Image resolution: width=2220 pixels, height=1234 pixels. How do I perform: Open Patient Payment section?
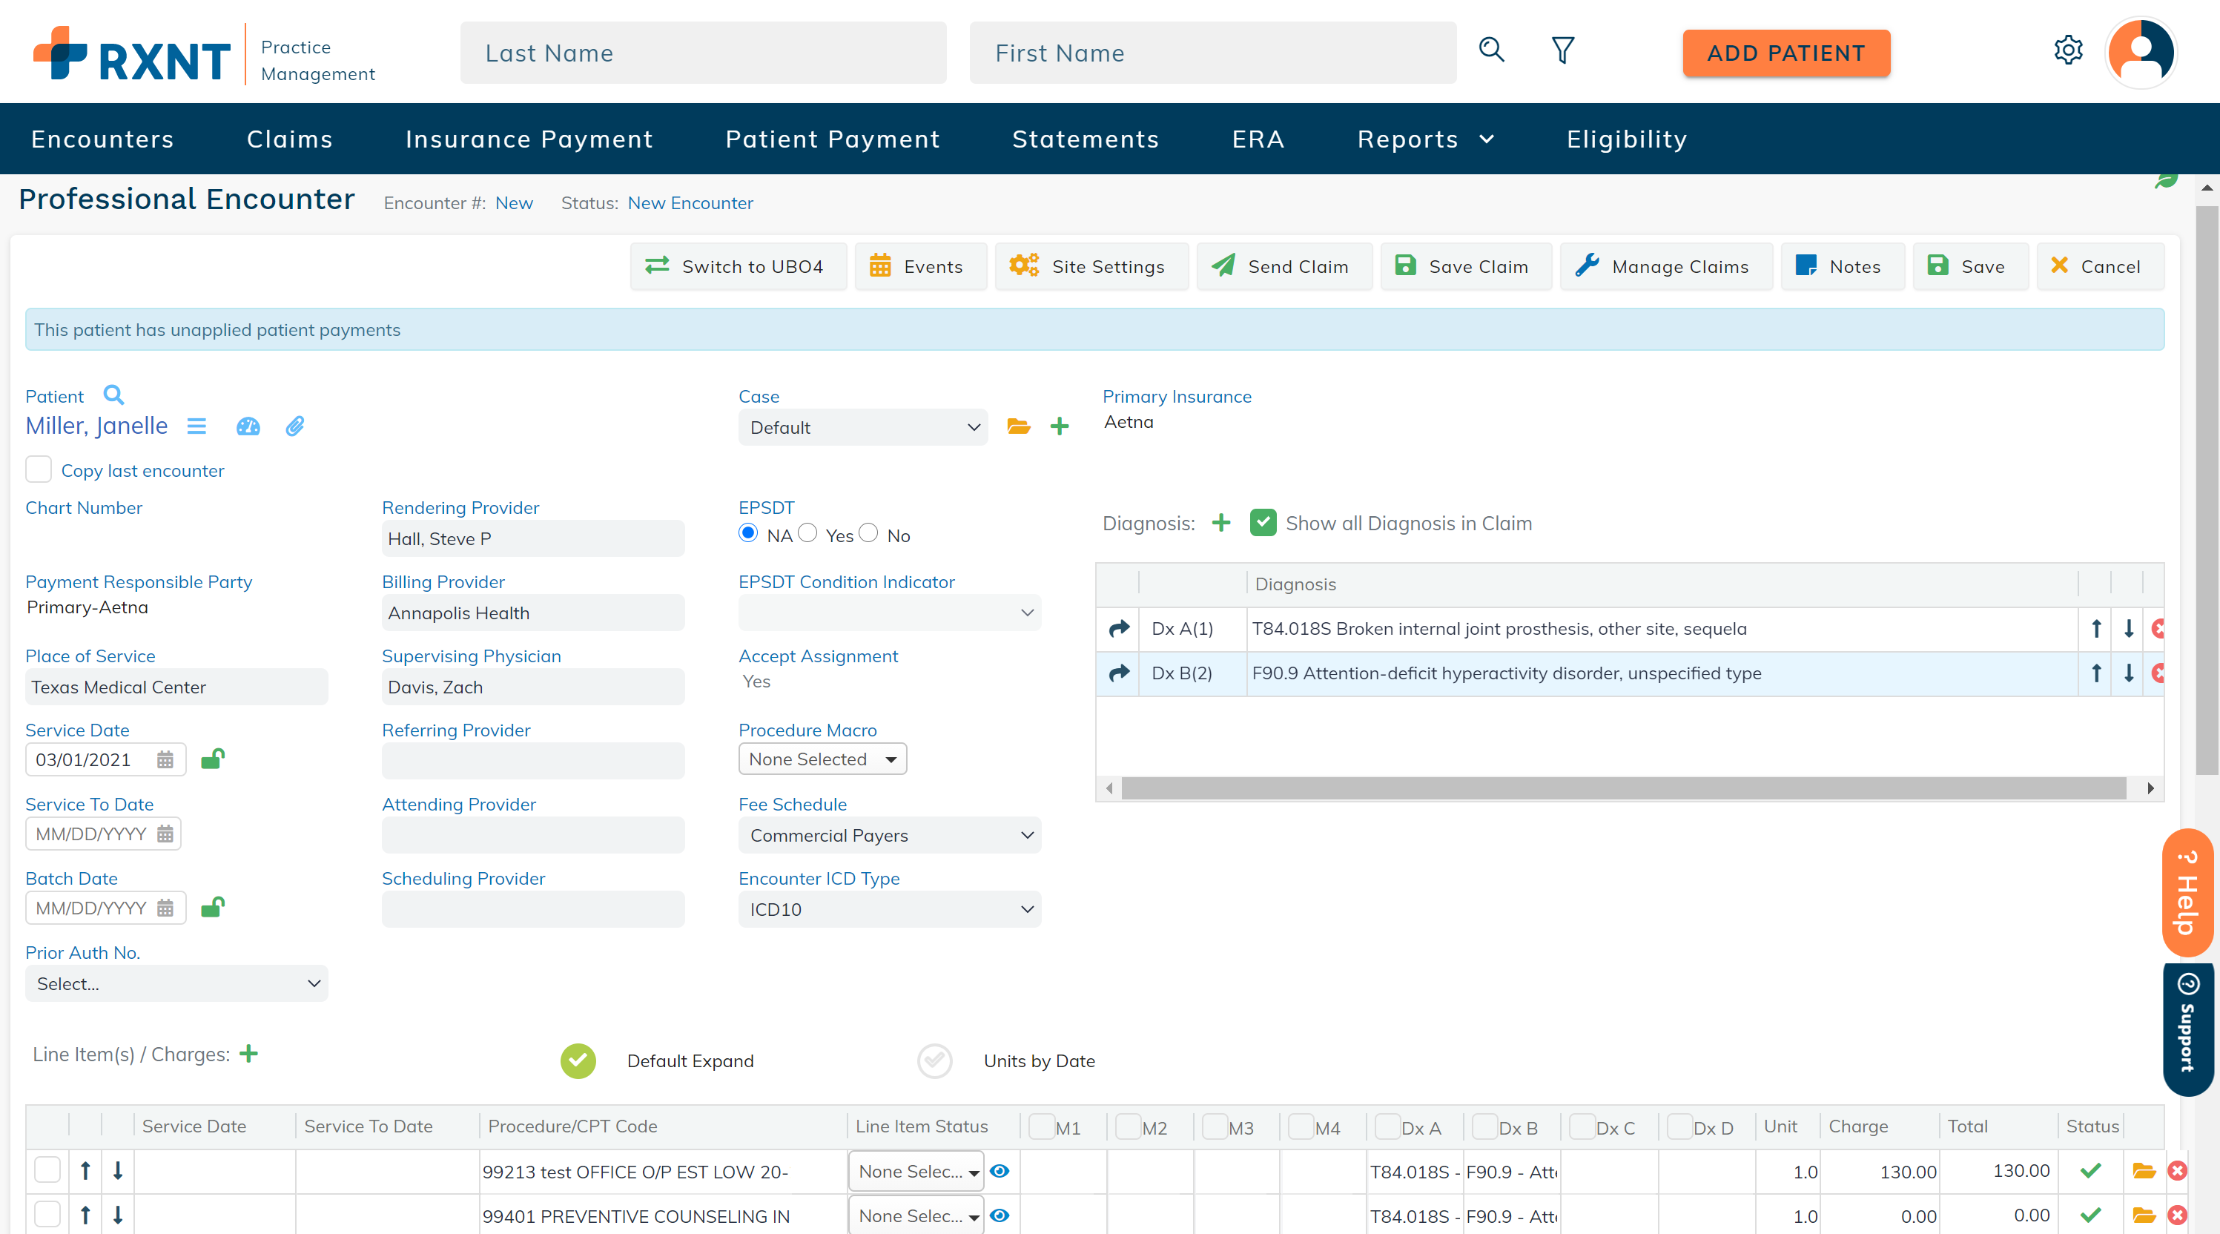tap(833, 139)
